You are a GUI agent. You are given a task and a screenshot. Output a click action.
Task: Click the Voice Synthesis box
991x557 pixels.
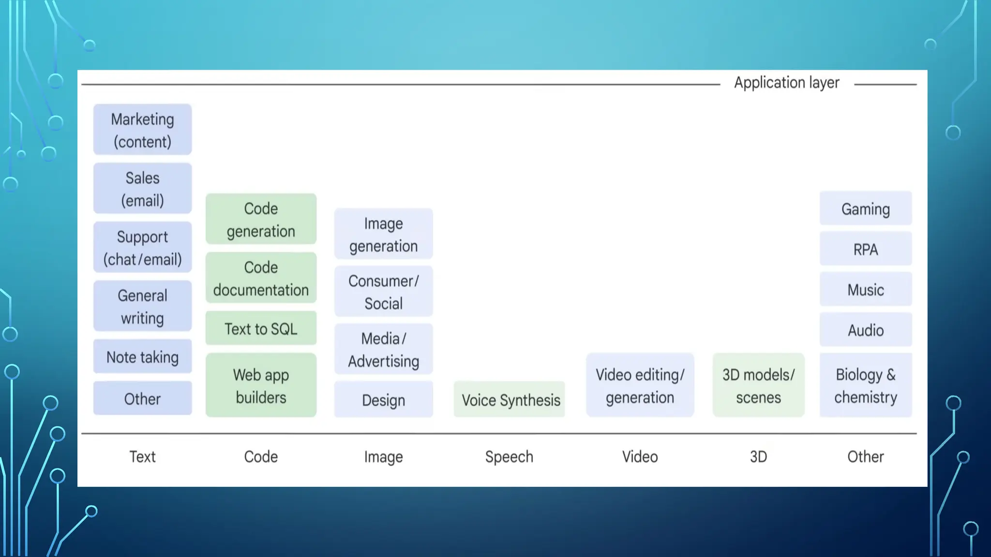(510, 399)
